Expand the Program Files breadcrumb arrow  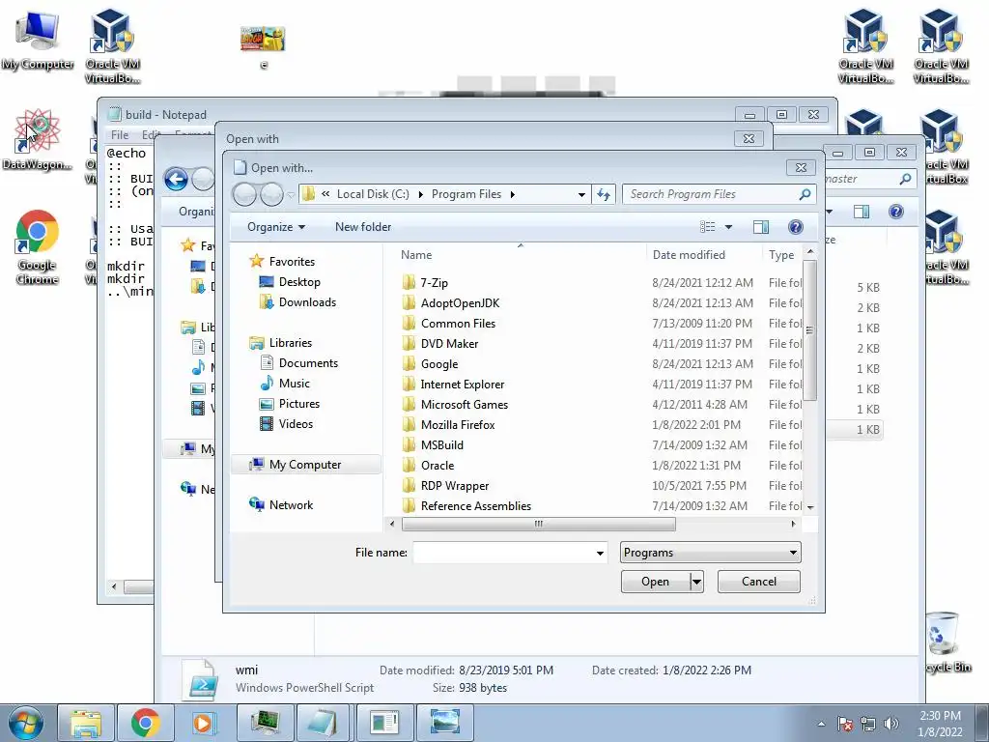point(512,194)
